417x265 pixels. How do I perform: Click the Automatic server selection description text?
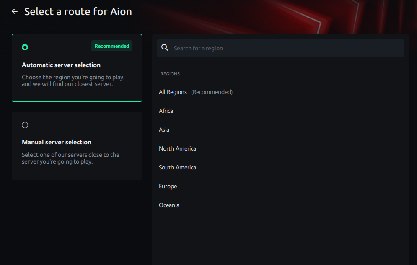pyautogui.click(x=73, y=81)
